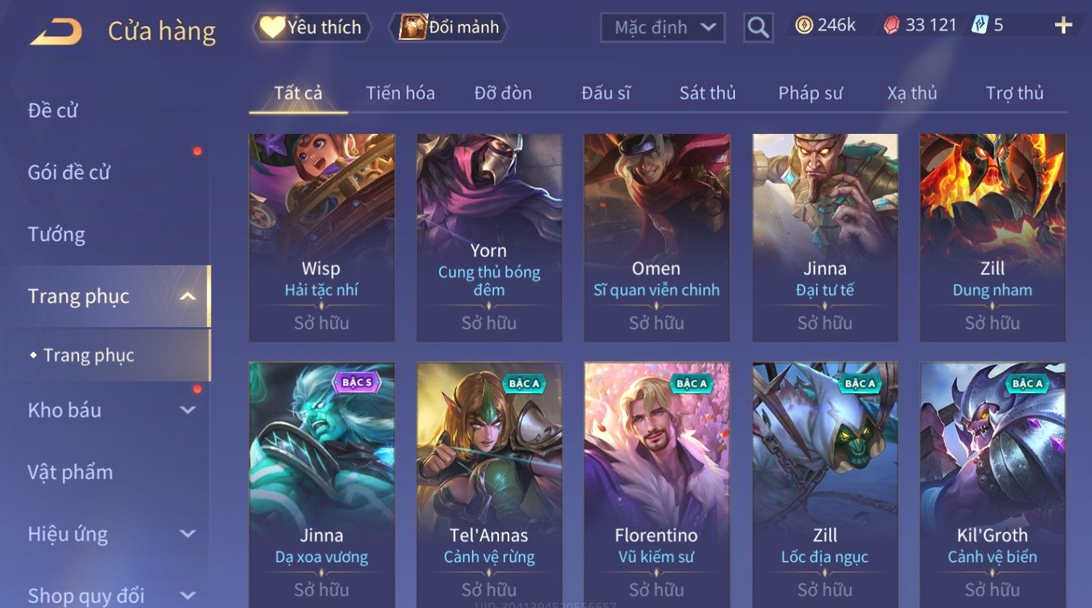Go to Tướng in sidebar

point(56,235)
